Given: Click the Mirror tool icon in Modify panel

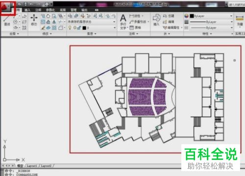Looking at the screenshot, I should tap(54, 22).
